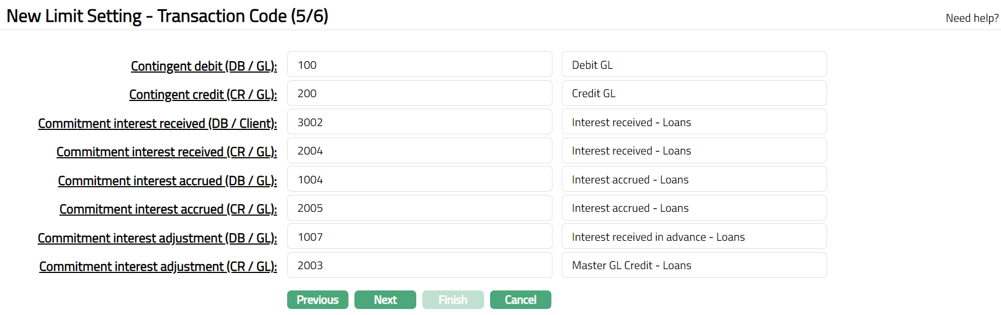The width and height of the screenshot is (1001, 315).
Task: Select the code field containing 1007
Action: click(x=419, y=237)
